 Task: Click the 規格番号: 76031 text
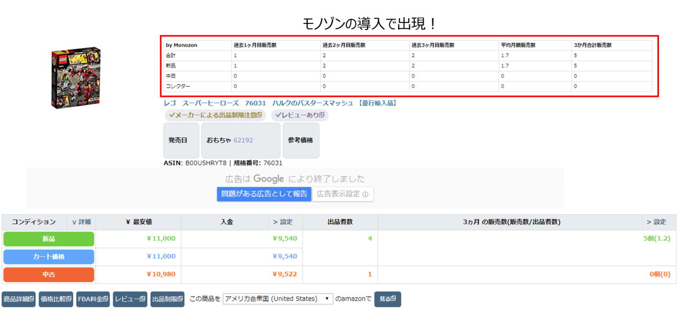pos(258,163)
